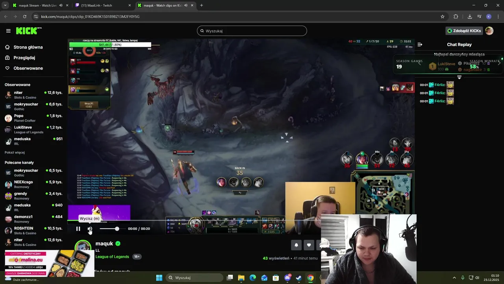The height and width of the screenshot is (284, 504).
Task: Open Chrome profile K button
Action: [489, 17]
